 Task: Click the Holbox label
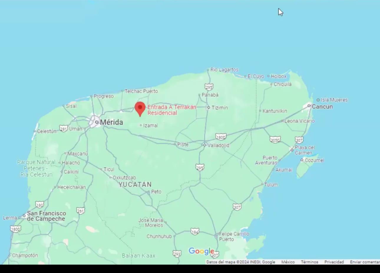[x=278, y=76]
